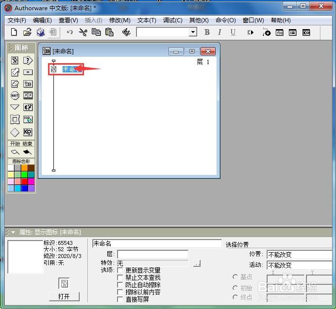The height and width of the screenshot is (309, 336).
Task: Select the DVD icon in the palette
Action: point(28,120)
